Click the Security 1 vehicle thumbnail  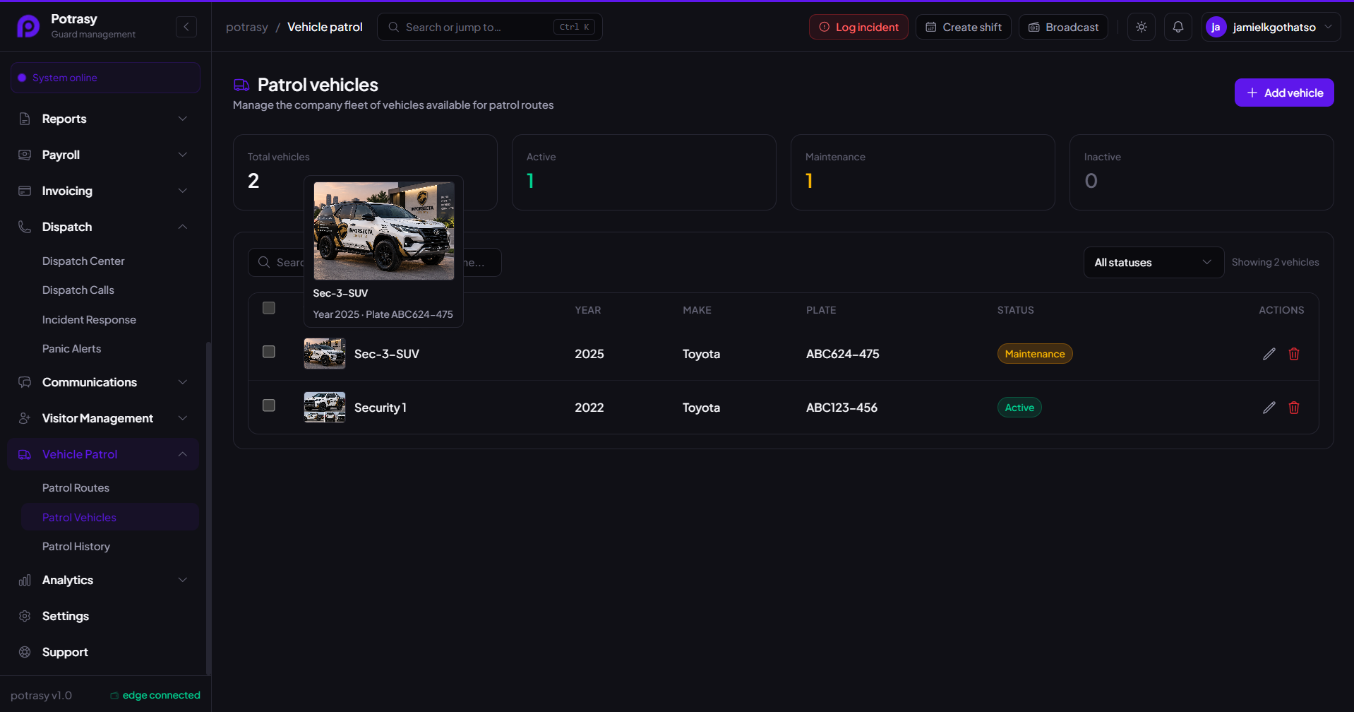[x=325, y=408]
